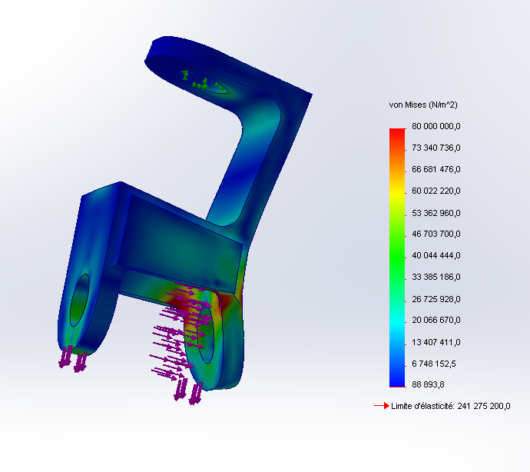Click the legend value 60 022 220,0
530x472 pixels.
436,191
